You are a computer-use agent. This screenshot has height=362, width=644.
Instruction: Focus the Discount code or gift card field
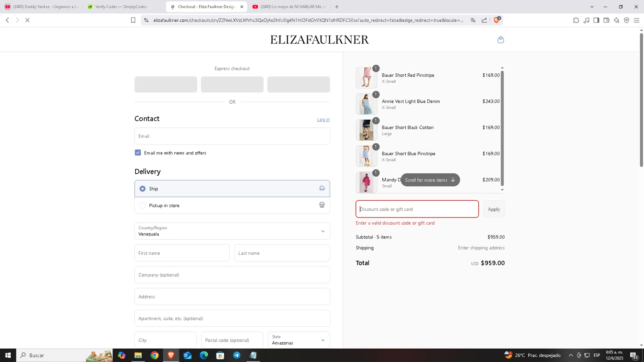click(417, 209)
